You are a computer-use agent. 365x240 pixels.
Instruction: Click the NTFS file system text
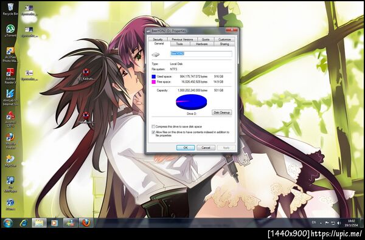[x=173, y=69]
